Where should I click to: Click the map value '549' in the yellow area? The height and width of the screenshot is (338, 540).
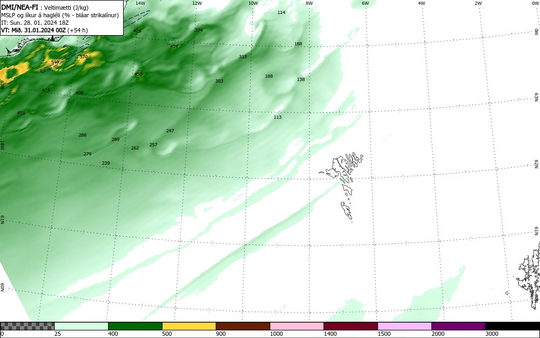pyautogui.click(x=55, y=62)
